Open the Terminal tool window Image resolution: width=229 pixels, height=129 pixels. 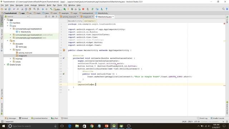click(23, 118)
